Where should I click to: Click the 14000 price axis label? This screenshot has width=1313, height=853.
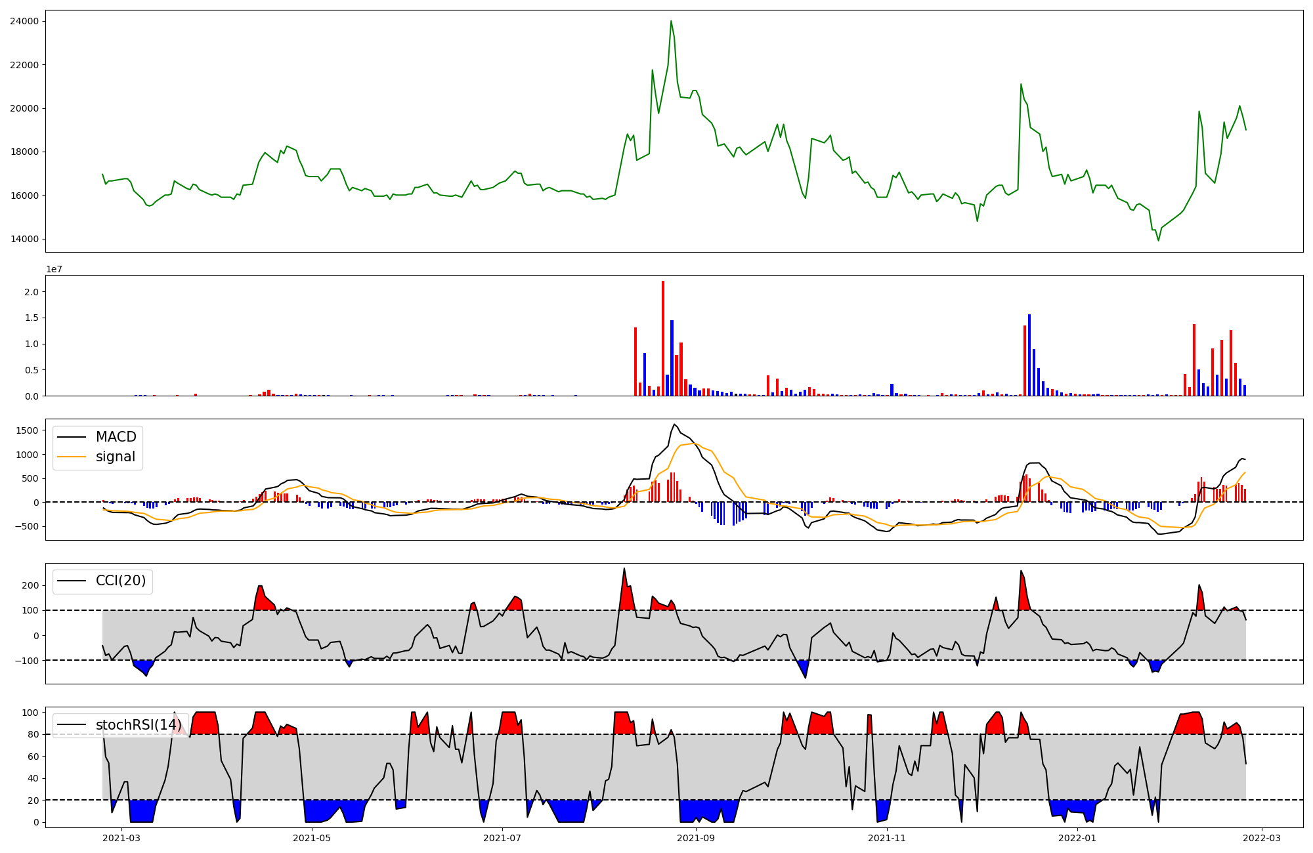click(24, 239)
